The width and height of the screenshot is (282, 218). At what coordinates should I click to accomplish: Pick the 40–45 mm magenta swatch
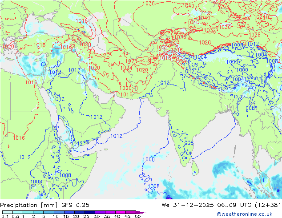click(121, 212)
